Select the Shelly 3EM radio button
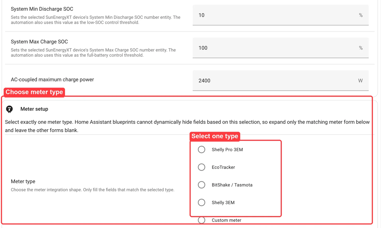Viewport: 381px width, 228px height. point(201,202)
